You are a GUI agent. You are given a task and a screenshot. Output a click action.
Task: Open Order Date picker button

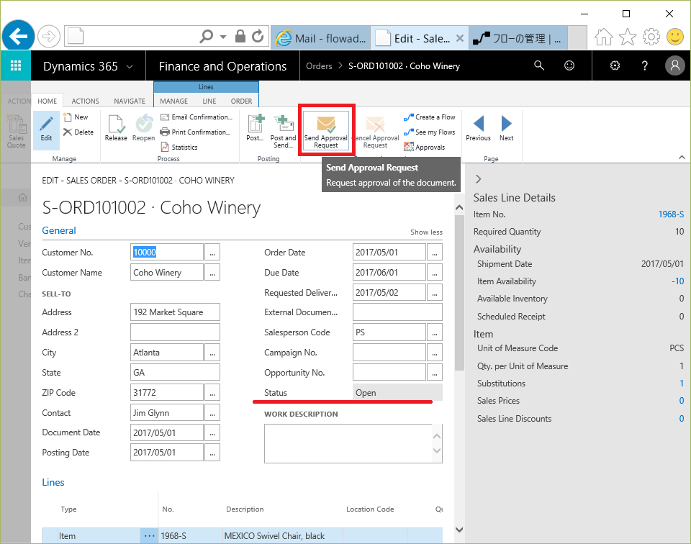pos(435,253)
